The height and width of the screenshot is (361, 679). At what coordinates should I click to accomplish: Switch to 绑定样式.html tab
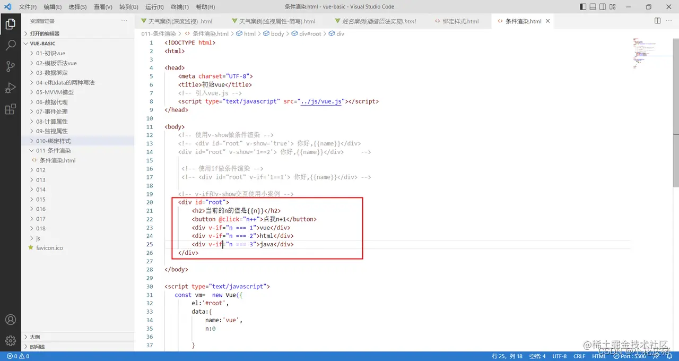coord(460,21)
